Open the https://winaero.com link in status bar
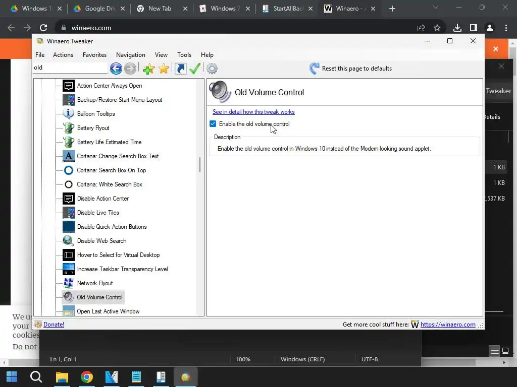Screen dimensions: 517x387 coord(448,325)
